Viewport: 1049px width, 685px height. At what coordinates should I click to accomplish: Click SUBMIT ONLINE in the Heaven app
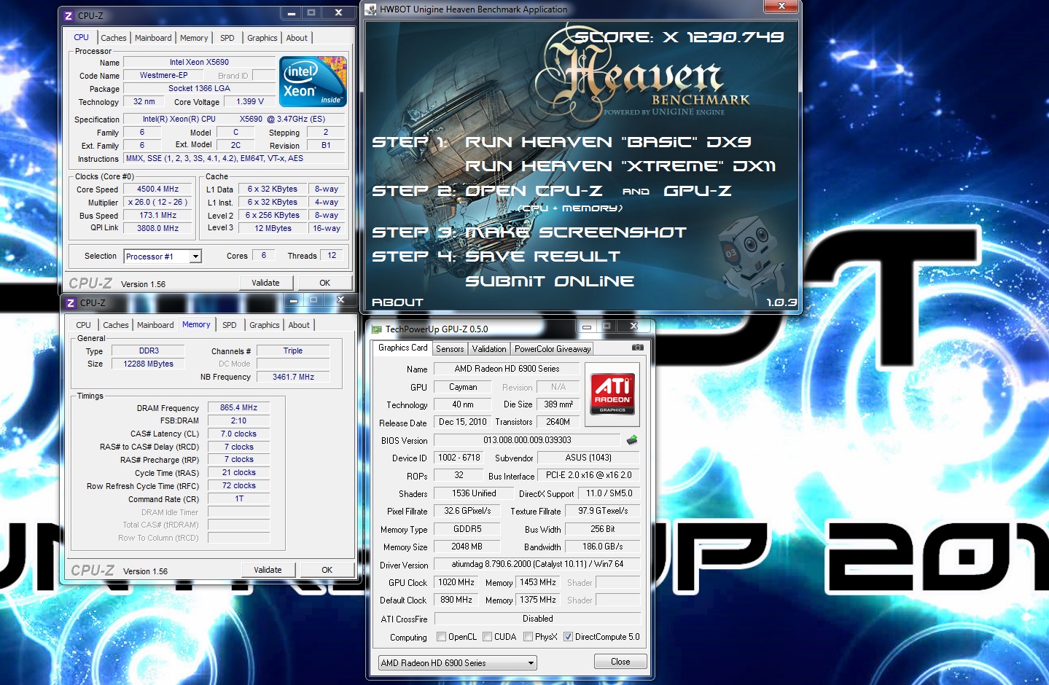pos(550,281)
